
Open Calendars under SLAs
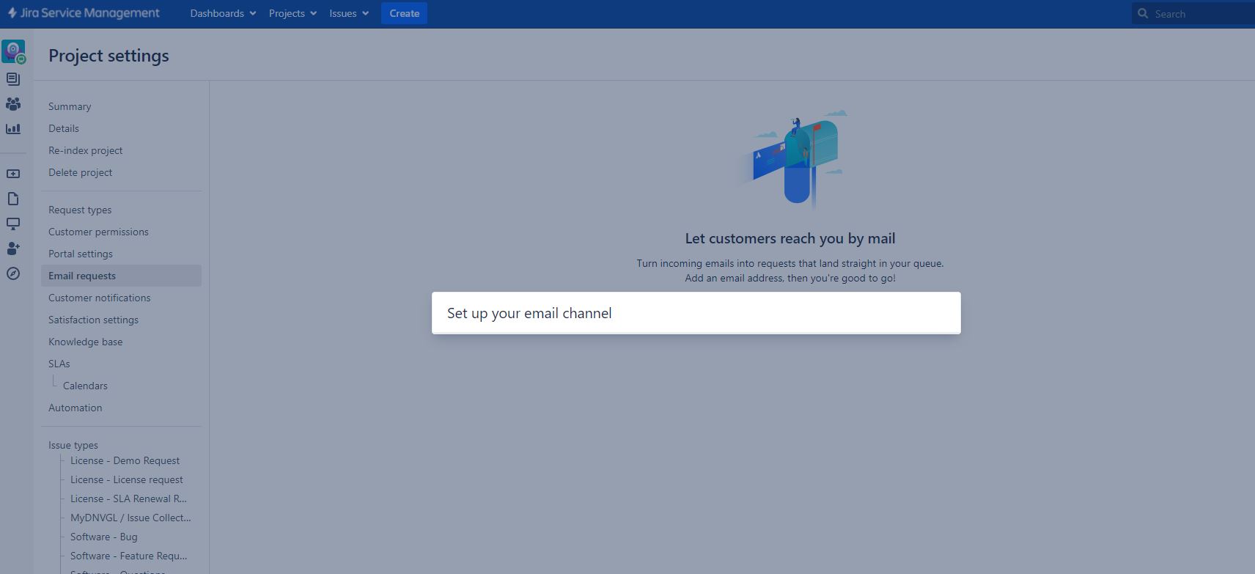tap(85, 386)
